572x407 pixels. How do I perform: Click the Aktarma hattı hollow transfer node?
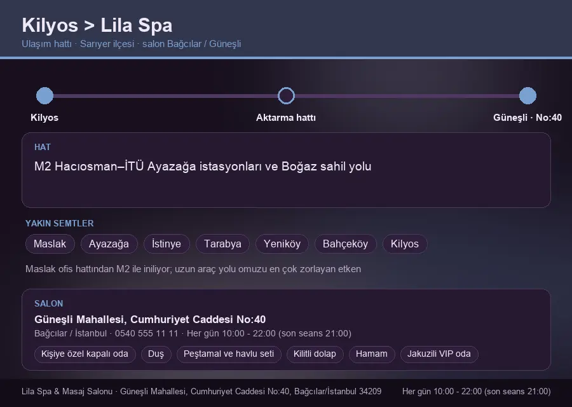pyautogui.click(x=286, y=95)
